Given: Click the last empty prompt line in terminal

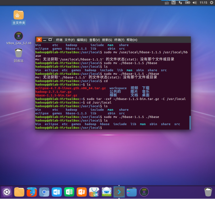Looking at the screenshot, I should 69,128.
